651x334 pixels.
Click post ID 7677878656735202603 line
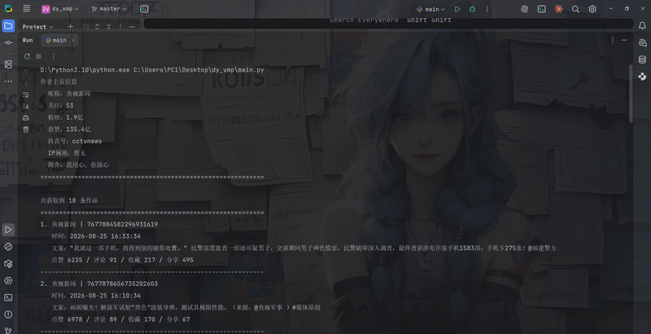(x=98, y=283)
